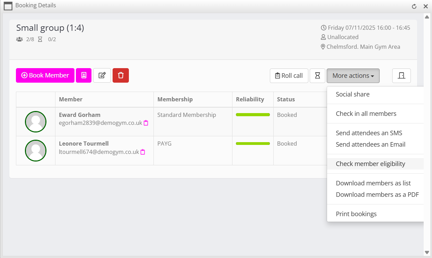Choose Download members as list
432x258 pixels.
[373, 183]
